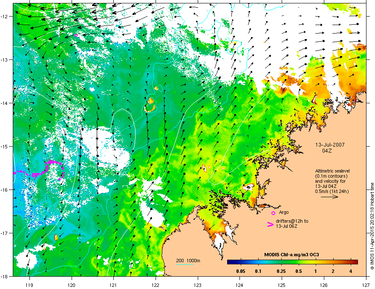Click the 'drifters@12h to' legend label

click(x=292, y=221)
